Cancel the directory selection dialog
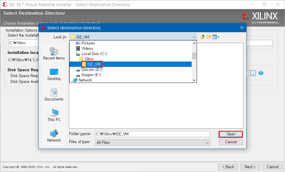The image size is (285, 172). (231, 142)
